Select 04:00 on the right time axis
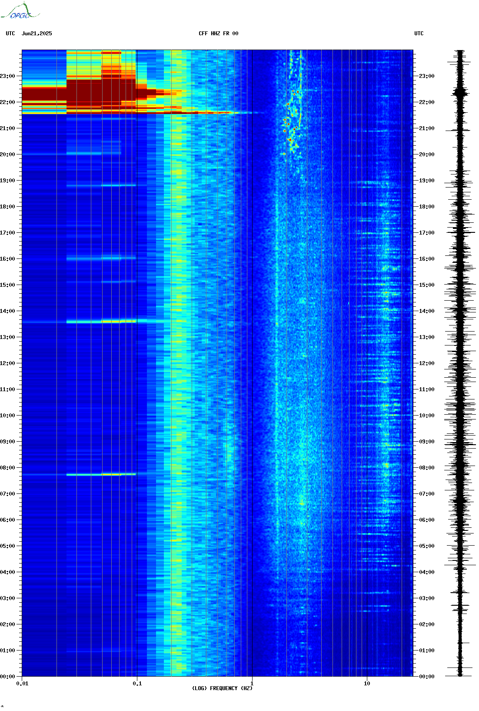 (x=426, y=572)
